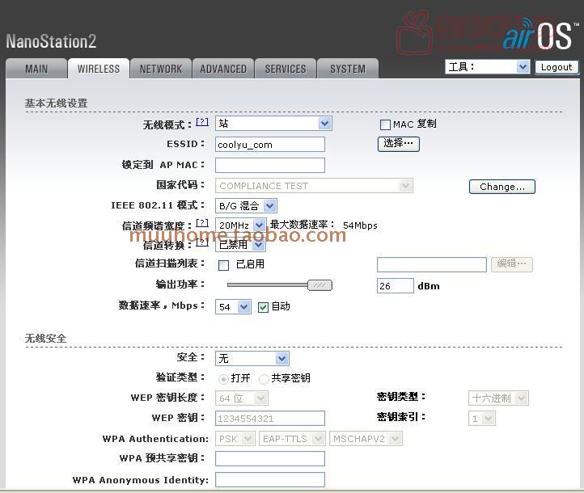Switch to the SYSTEM tab
This screenshot has height=493, width=584.
pos(348,69)
